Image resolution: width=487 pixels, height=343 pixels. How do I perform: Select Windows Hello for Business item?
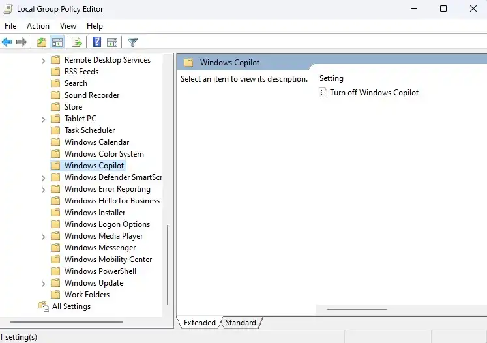pos(112,201)
